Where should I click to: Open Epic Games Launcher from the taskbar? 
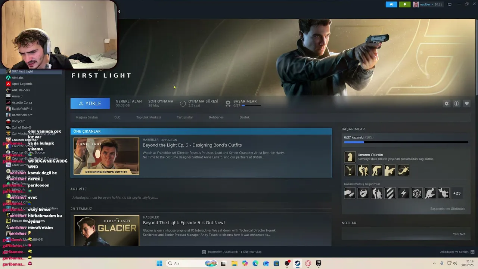coord(319,263)
